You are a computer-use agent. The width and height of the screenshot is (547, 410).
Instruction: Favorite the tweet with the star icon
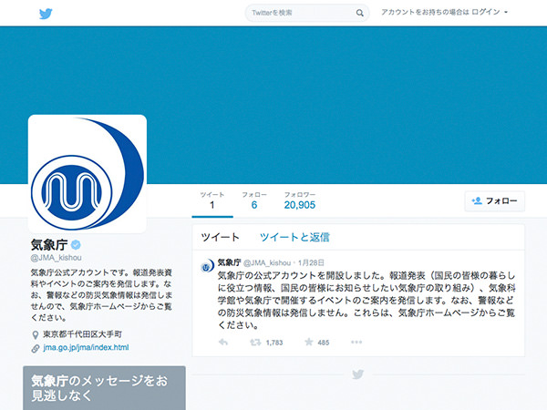[309, 343]
